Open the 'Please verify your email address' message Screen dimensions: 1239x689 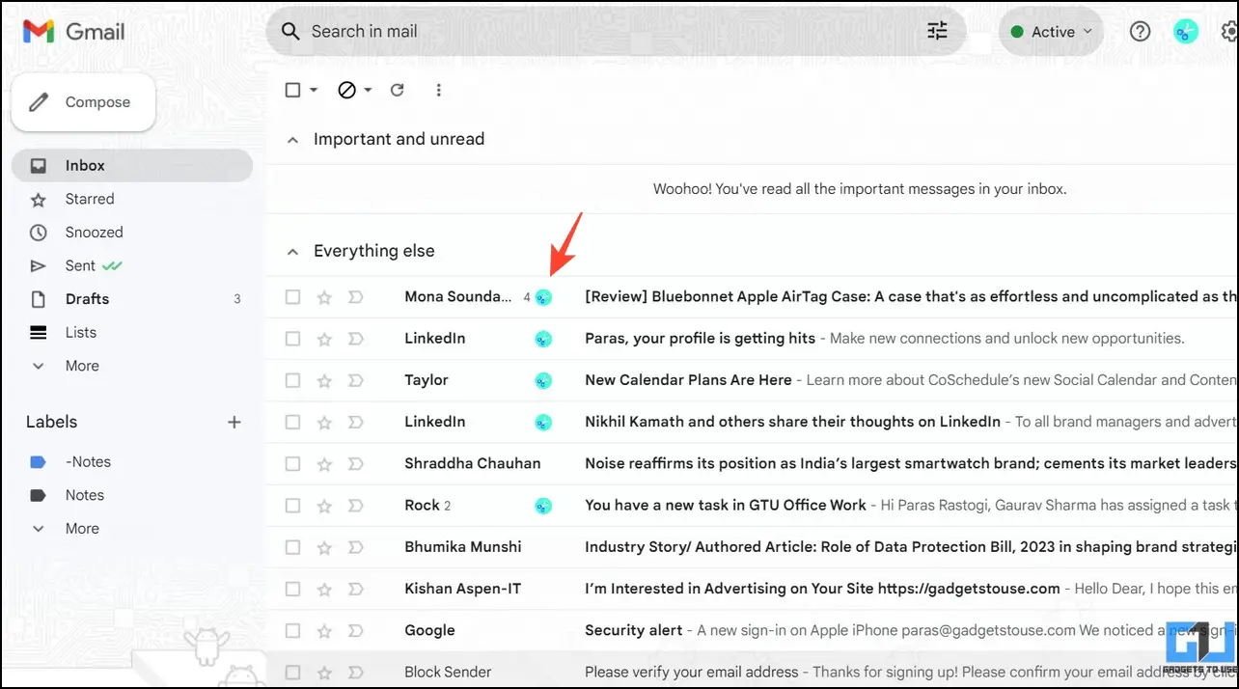coord(753,673)
